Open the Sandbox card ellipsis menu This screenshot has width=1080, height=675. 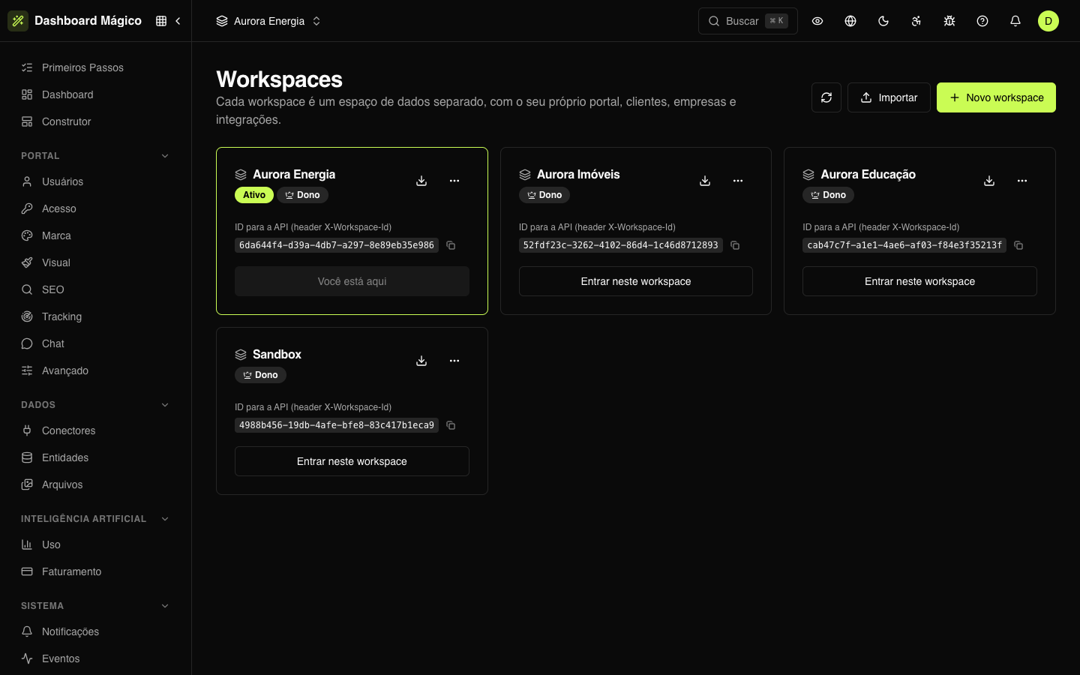(454, 361)
